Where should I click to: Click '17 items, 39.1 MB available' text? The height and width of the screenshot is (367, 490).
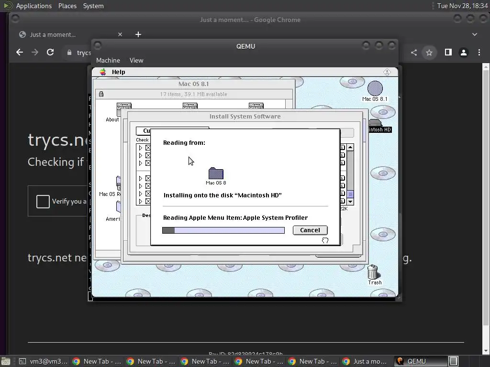[x=193, y=94]
